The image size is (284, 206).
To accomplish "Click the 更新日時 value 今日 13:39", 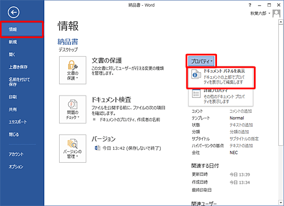I will (240, 175).
